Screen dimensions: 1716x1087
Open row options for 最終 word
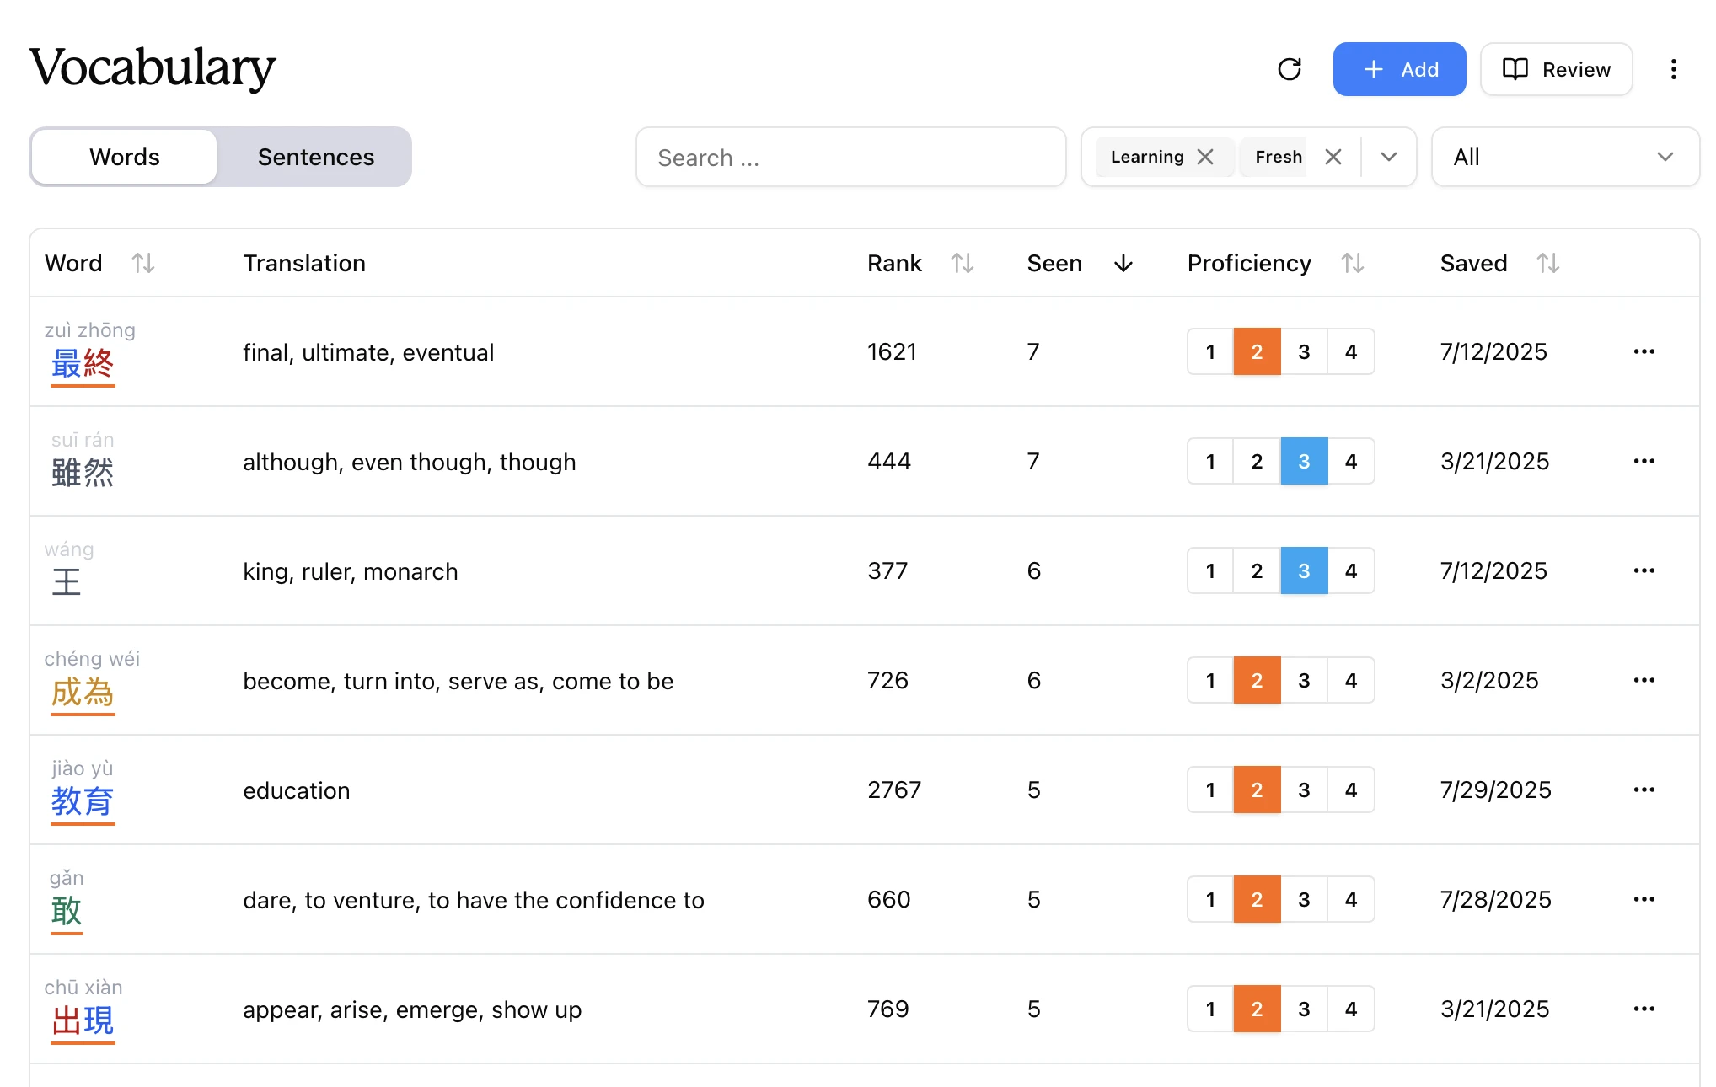click(1644, 351)
